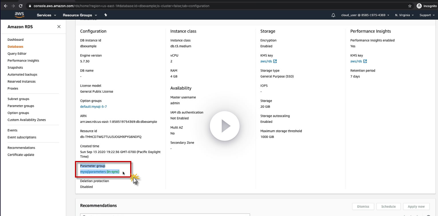Play the video with the center play button
438x216 pixels.
[x=225, y=126]
